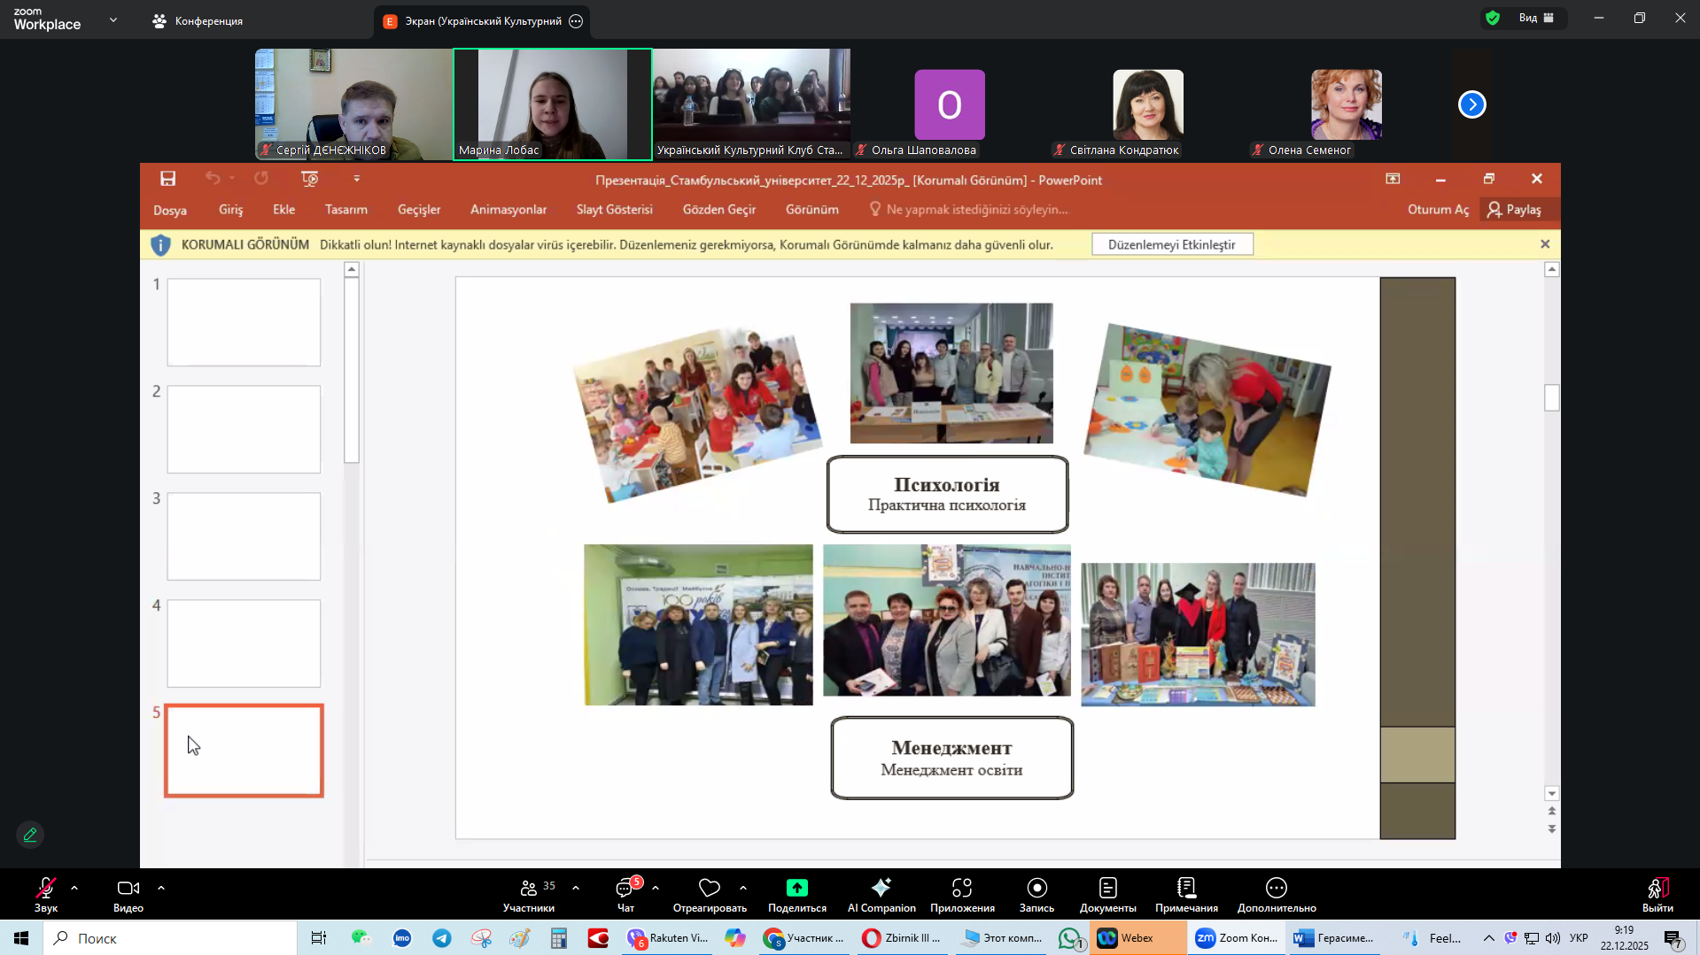Screen dimensions: 1700x955
Task: Click the green annotation pencil icon
Action: [x=30, y=835]
